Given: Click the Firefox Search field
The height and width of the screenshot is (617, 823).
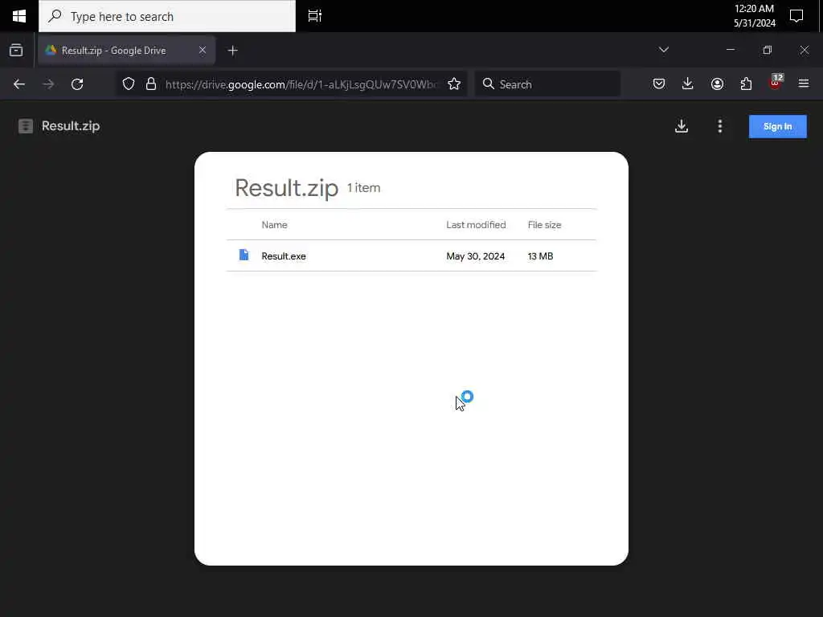Looking at the screenshot, I should pos(547,84).
